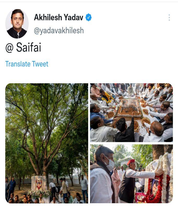Open the tall tree memorial photo
Screen dimensions: 178x210
47,143
